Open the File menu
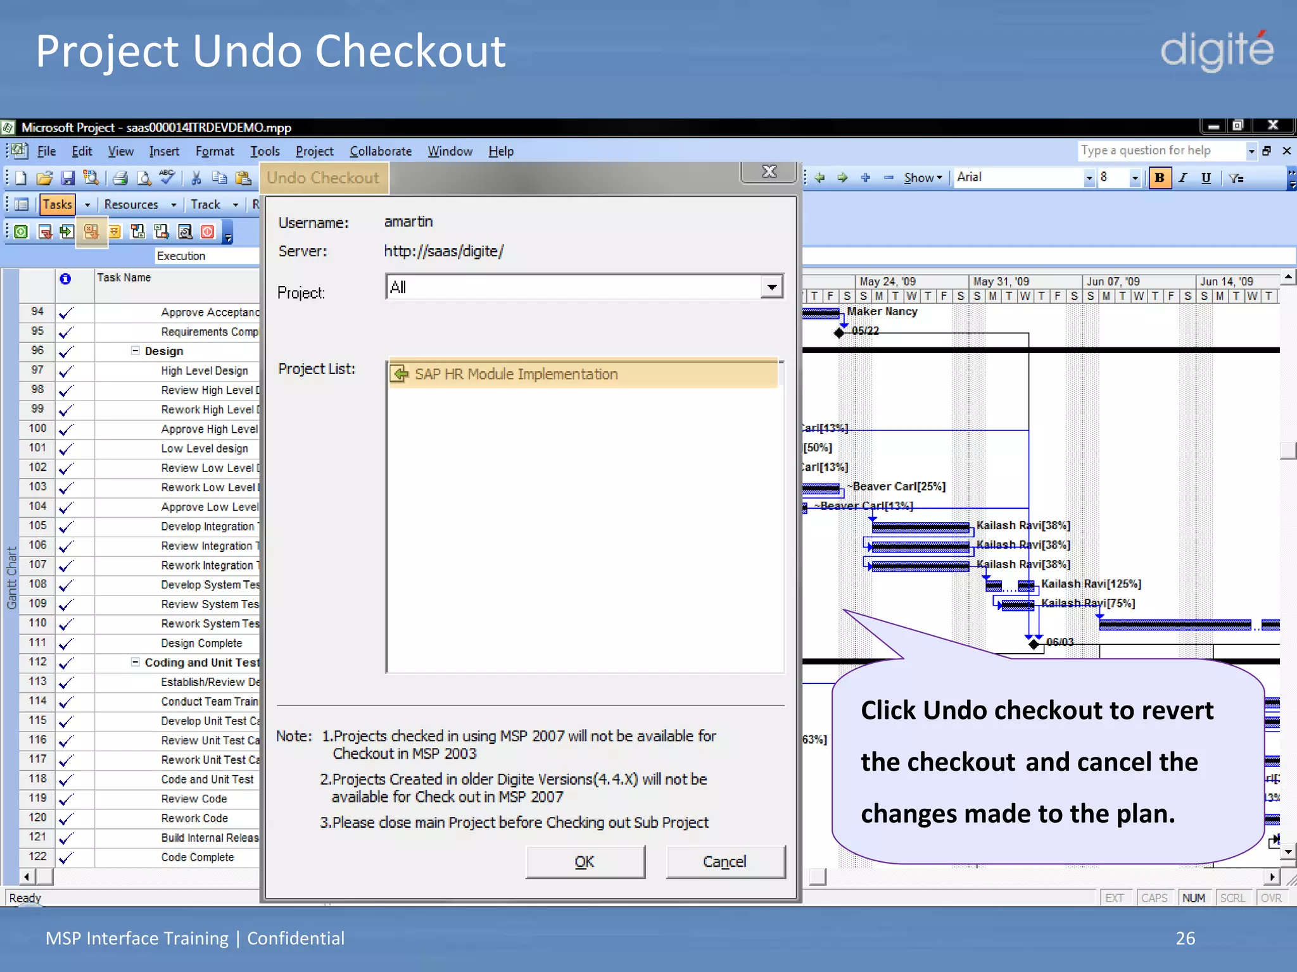The height and width of the screenshot is (972, 1297). point(46,151)
